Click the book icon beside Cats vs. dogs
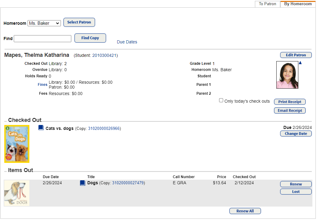The image size is (317, 220). pos(41,128)
